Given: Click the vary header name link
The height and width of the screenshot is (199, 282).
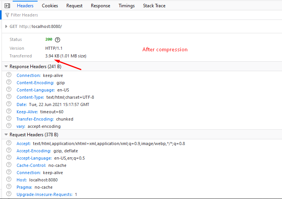Looking at the screenshot, I should coord(21,126).
